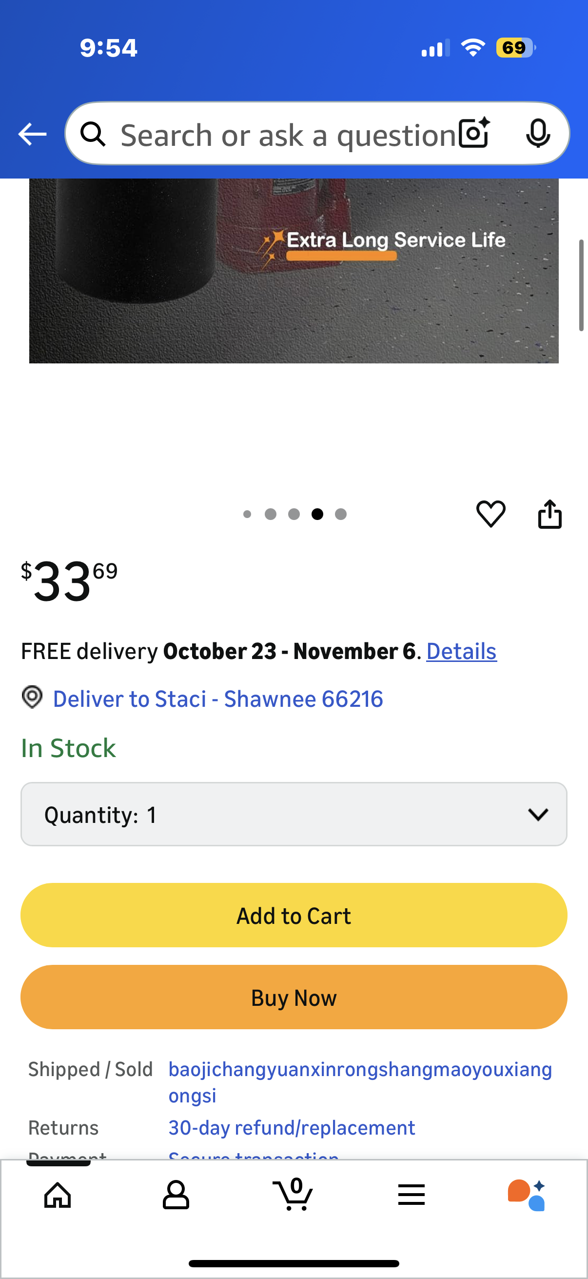Tap the search or ask a question field
588x1279 pixels.
click(x=288, y=134)
